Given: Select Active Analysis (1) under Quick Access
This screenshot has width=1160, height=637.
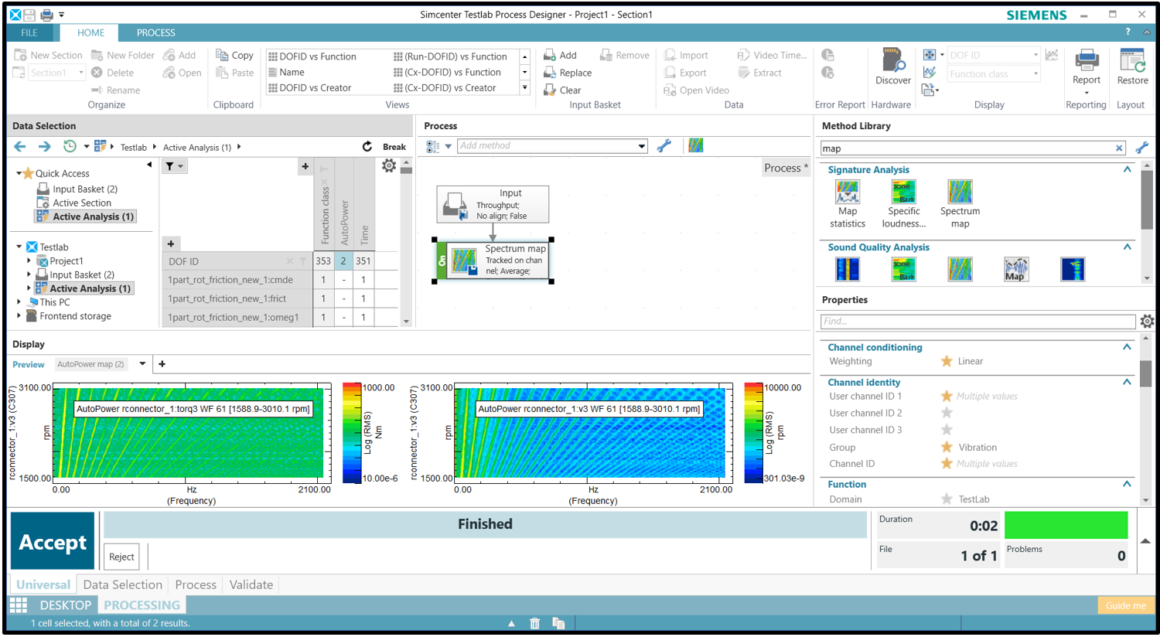Looking at the screenshot, I should click(x=86, y=216).
